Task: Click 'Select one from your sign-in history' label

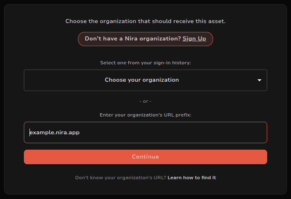Action: coord(145,63)
